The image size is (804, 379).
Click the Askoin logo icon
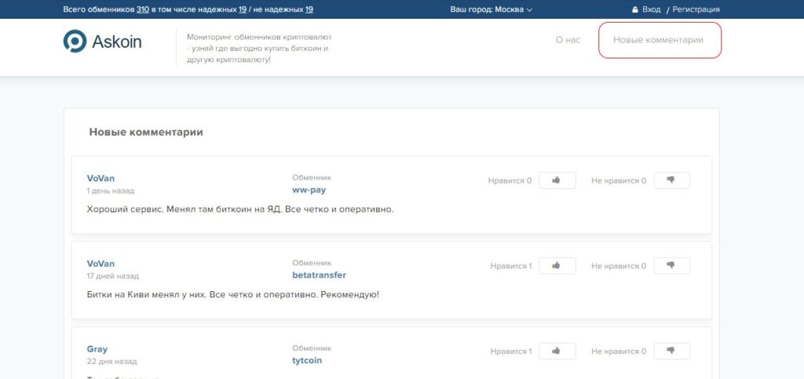[x=75, y=42]
